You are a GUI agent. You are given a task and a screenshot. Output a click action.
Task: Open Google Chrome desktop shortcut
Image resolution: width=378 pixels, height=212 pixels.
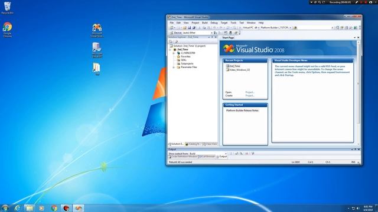pyautogui.click(x=8, y=30)
